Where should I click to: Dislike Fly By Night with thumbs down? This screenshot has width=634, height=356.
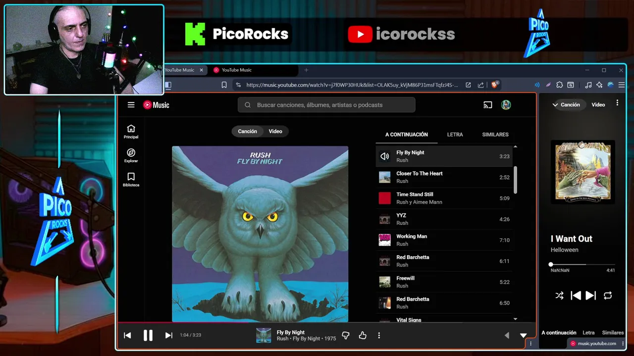pos(346,335)
